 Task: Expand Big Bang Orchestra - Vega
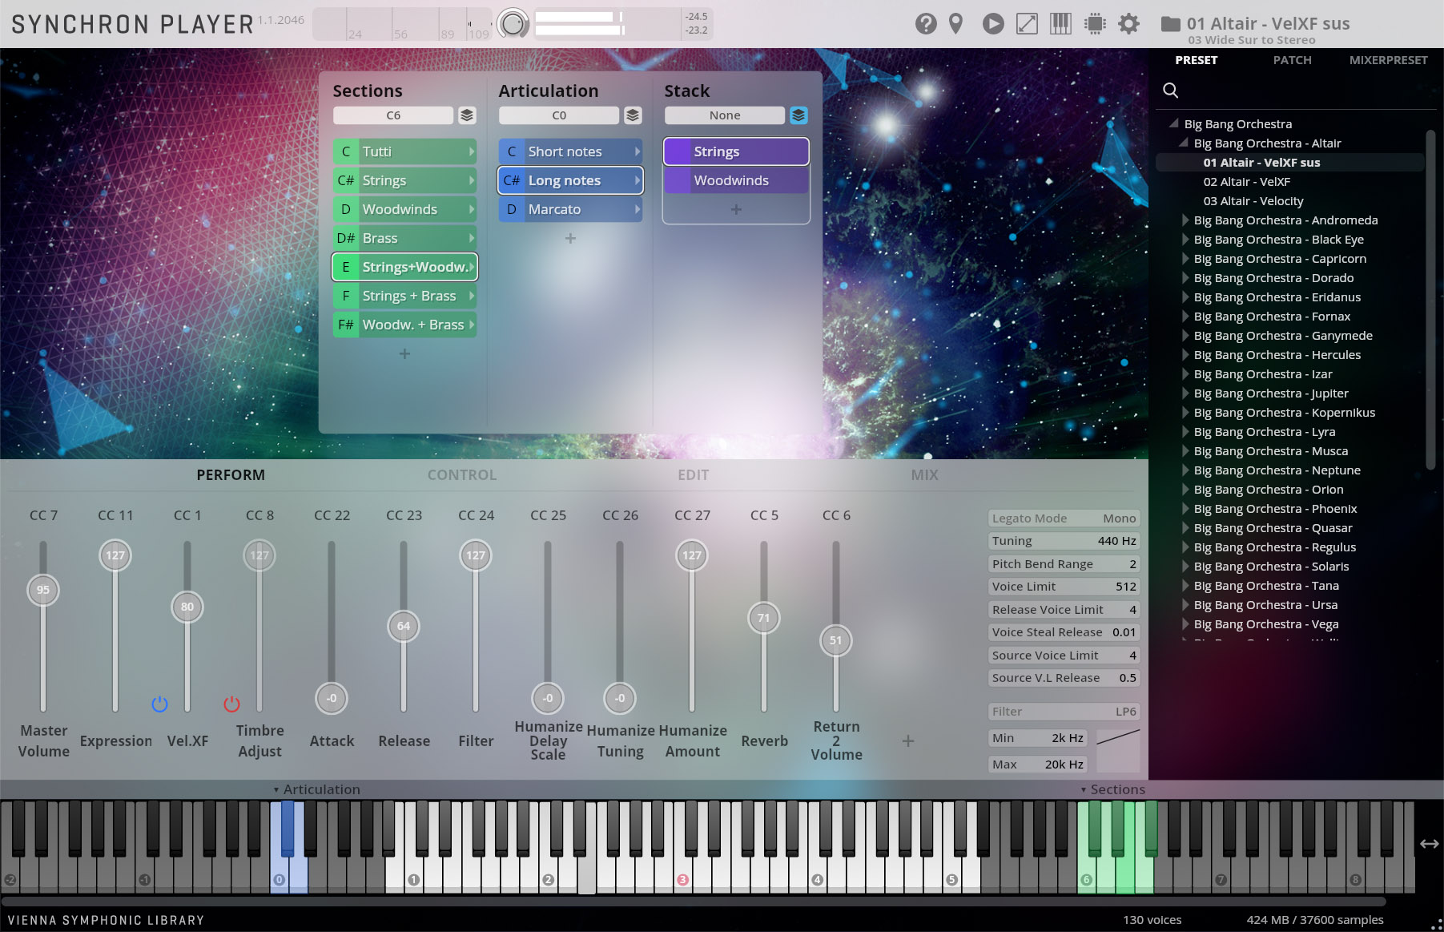pyautogui.click(x=1186, y=623)
